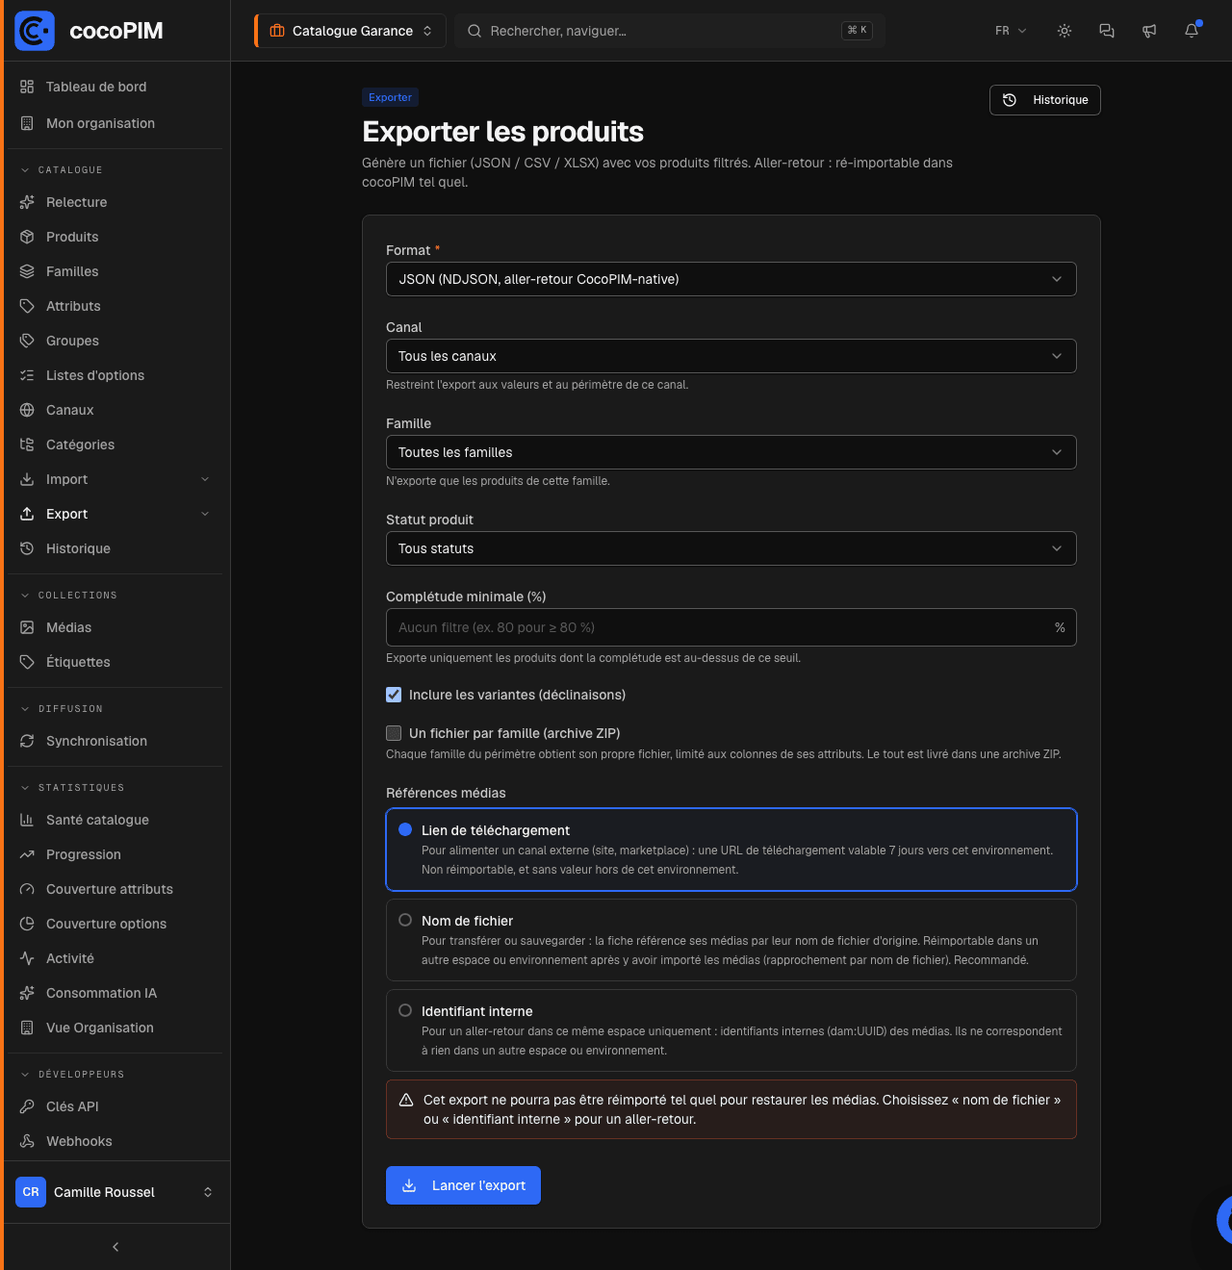Toggle the light/dark theme sun icon
Screen dimensions: 1232x1270
click(1065, 31)
